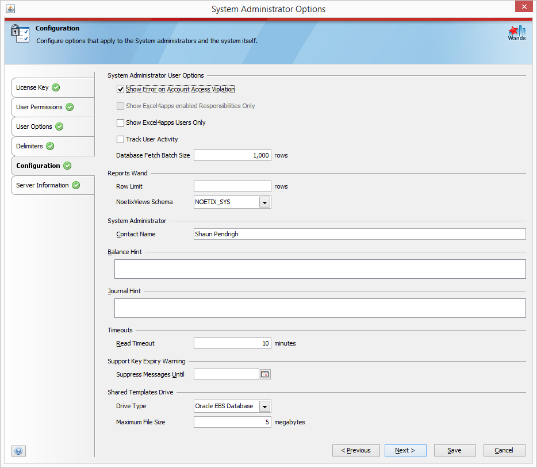537x468 pixels.
Task: Click the green check next to User Options
Action: click(59, 126)
